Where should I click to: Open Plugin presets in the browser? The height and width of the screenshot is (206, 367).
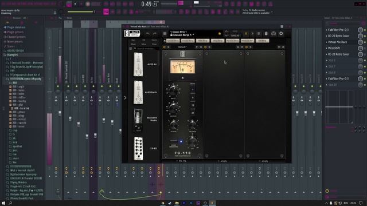[15, 32]
